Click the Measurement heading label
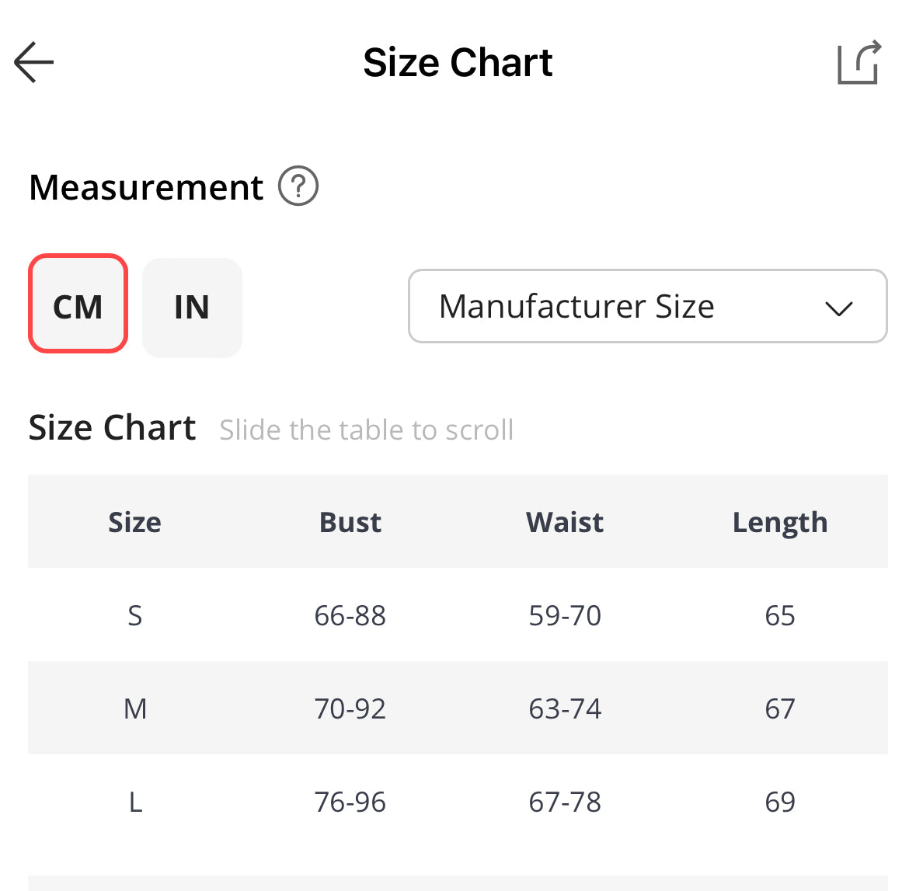 click(146, 187)
